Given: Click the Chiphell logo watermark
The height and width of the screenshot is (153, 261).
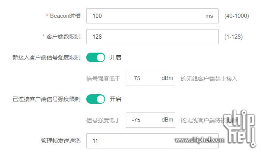Looking at the screenshot, I should click(240, 128).
